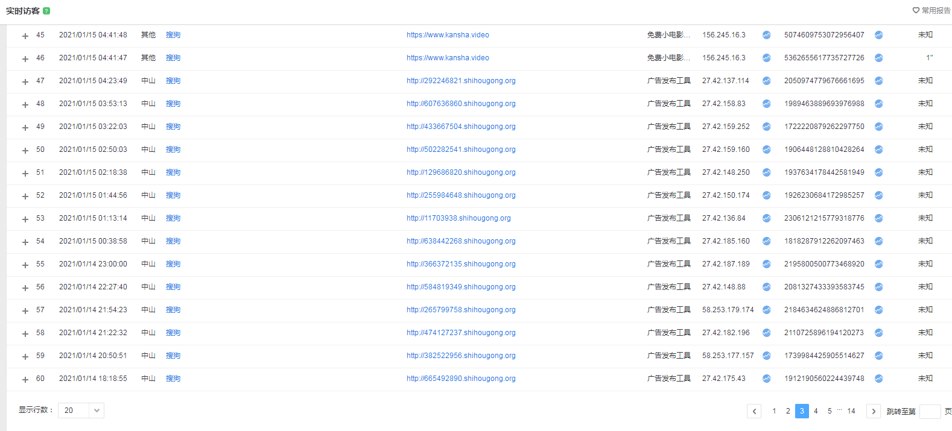The width and height of the screenshot is (952, 431).
Task: Open the rows-per-page dropdown showing 20
Action: 81,411
